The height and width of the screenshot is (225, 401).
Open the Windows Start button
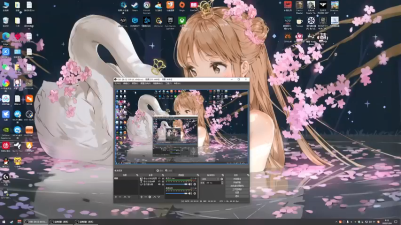[x=4, y=222]
